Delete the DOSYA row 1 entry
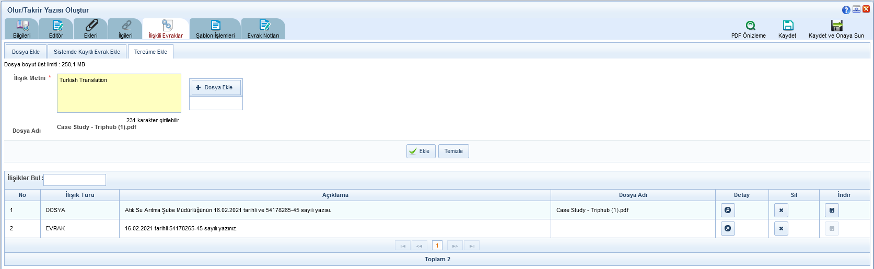874x269 pixels. point(781,210)
